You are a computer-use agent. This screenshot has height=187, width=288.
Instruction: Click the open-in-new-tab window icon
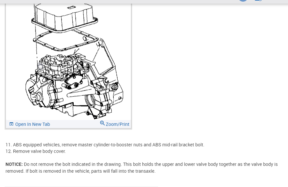coord(11,124)
